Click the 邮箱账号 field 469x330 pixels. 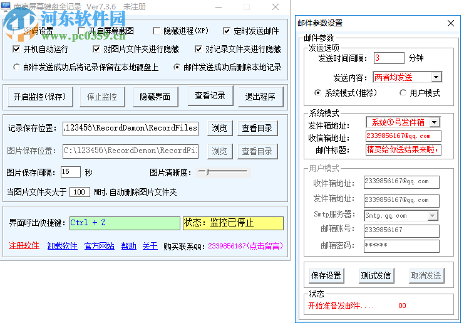click(x=401, y=231)
